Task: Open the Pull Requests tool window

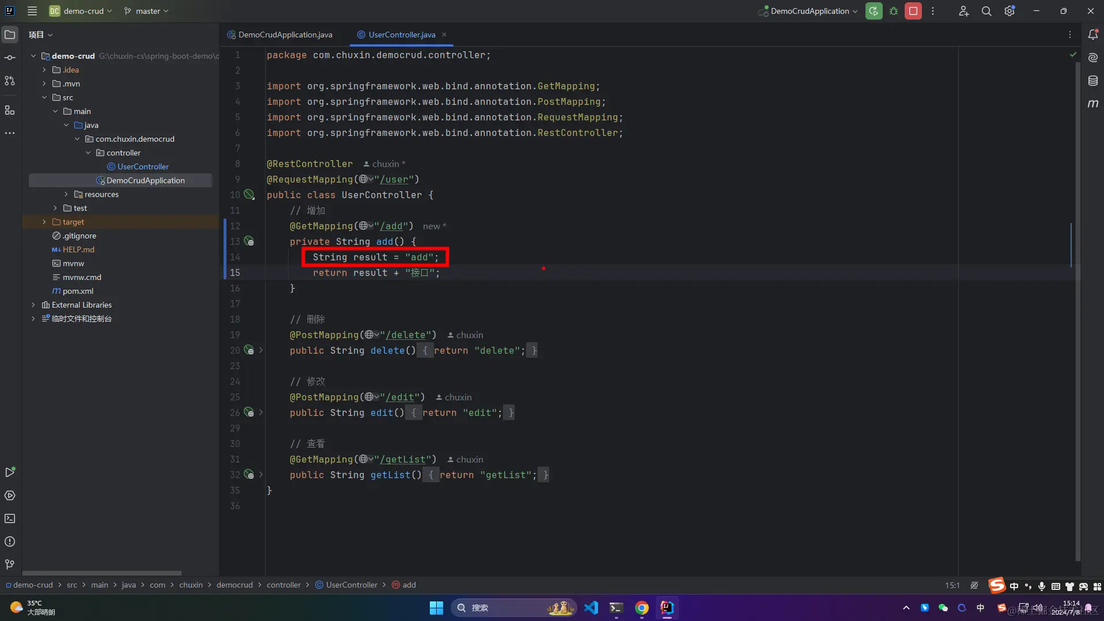Action: 10,81
